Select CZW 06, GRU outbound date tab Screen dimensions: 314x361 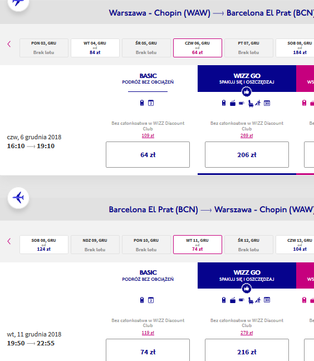(198, 48)
